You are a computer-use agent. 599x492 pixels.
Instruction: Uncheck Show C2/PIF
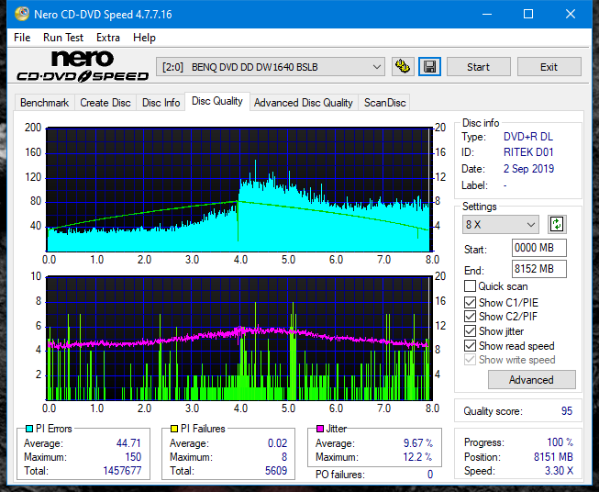pos(470,317)
